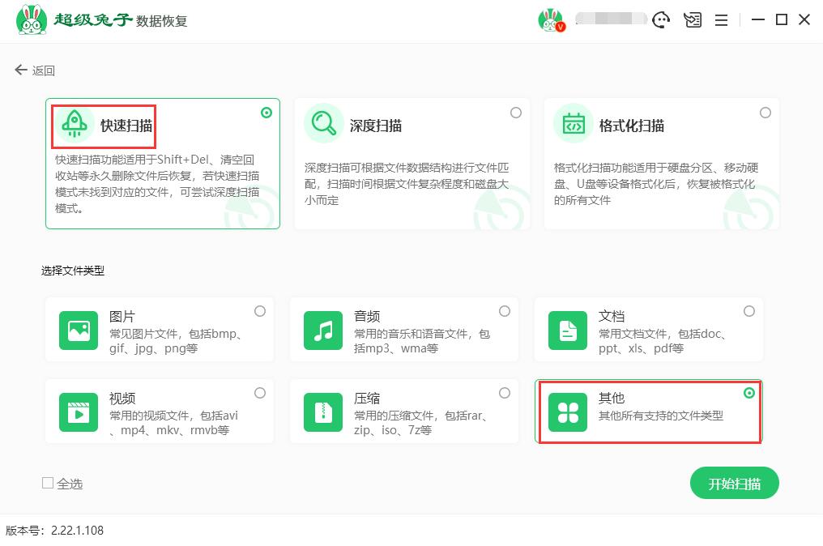Maximize the application window

[782, 20]
